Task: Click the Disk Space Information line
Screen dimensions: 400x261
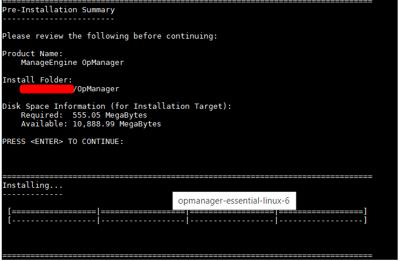Action: click(117, 107)
